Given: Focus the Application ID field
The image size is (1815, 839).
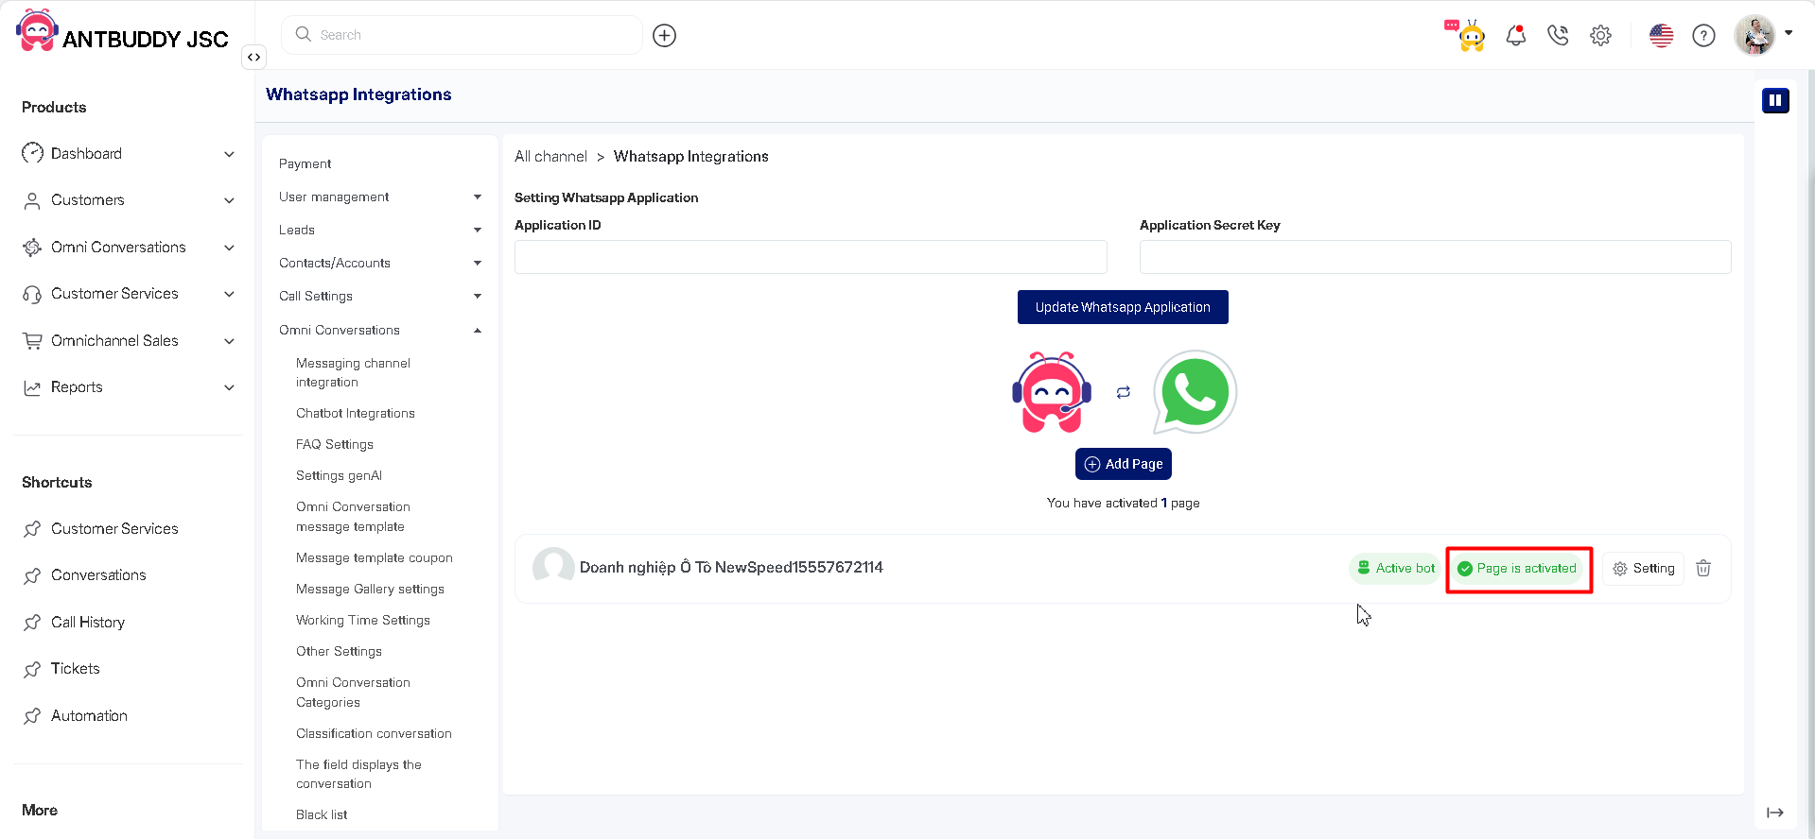Looking at the screenshot, I should (x=811, y=257).
